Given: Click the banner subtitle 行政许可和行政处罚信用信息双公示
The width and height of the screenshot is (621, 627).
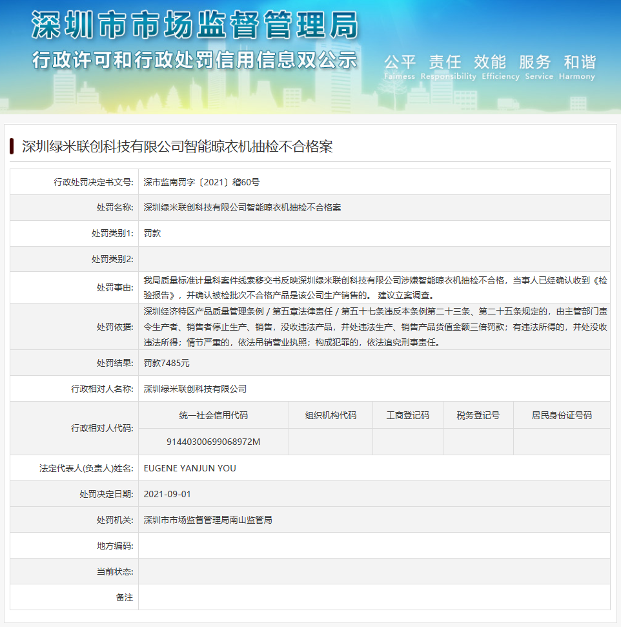Looking at the screenshot, I should point(195,60).
